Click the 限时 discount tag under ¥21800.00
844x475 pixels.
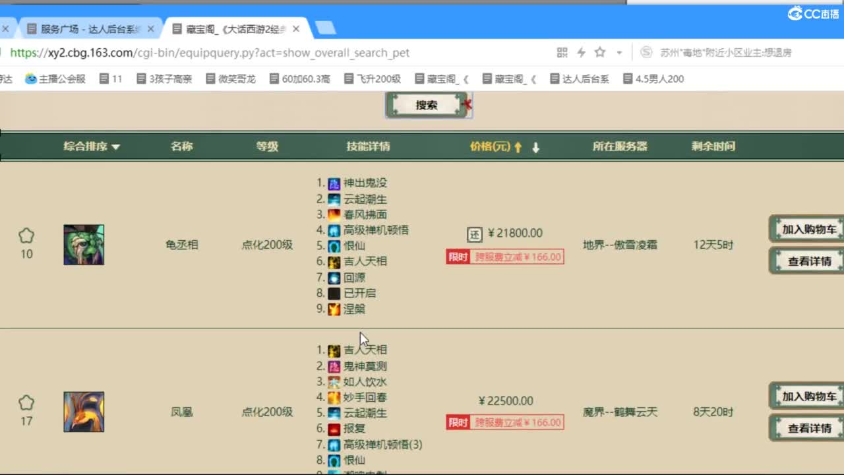505,257
